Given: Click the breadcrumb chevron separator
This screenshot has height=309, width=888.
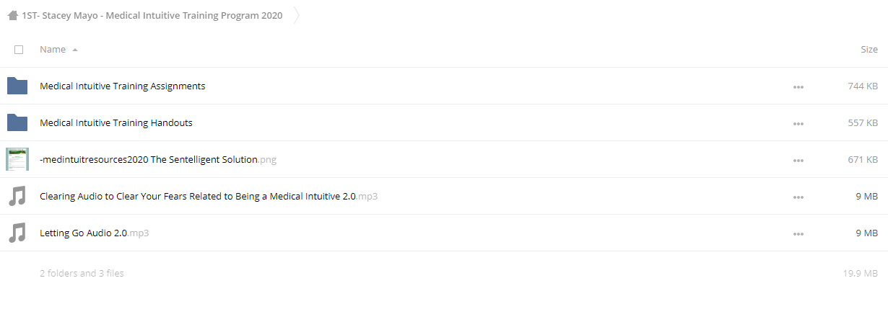Looking at the screenshot, I should [296, 15].
